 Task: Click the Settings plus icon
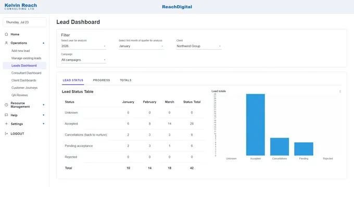coord(6,124)
